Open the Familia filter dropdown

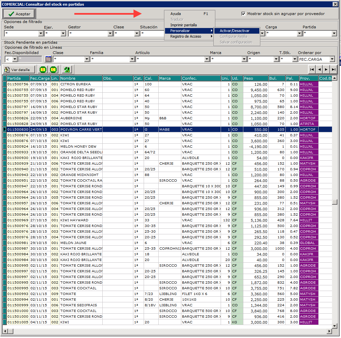point(132,59)
